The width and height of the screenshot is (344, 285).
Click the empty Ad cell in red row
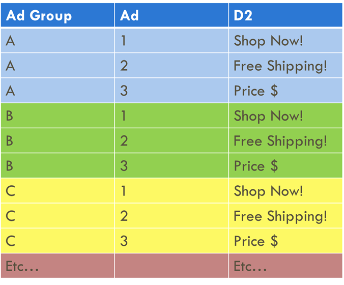point(171,266)
